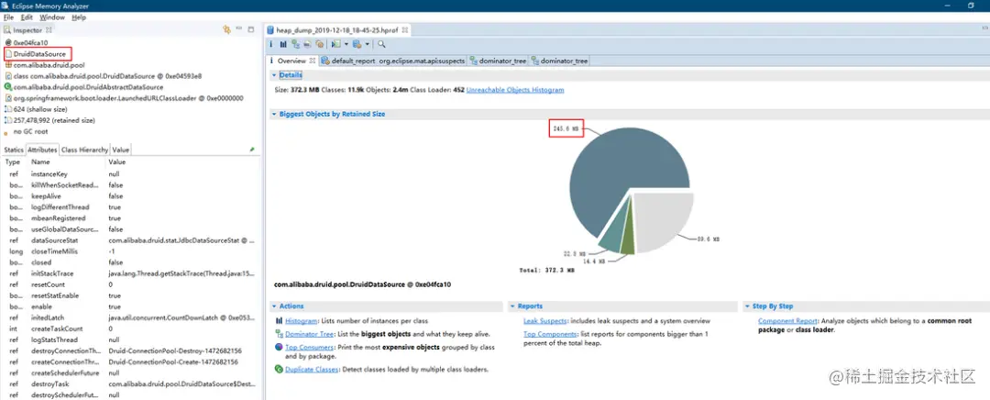
Task: Click Link with Snapshot icon in Inspector
Action: click(226, 29)
